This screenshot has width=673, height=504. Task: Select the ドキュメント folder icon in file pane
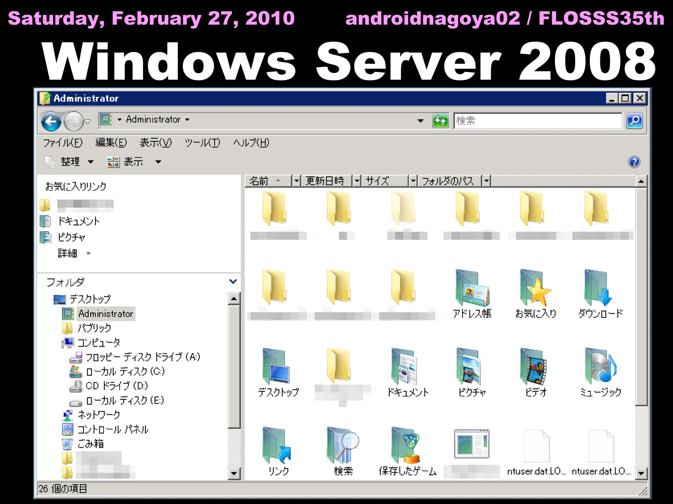pos(407,373)
